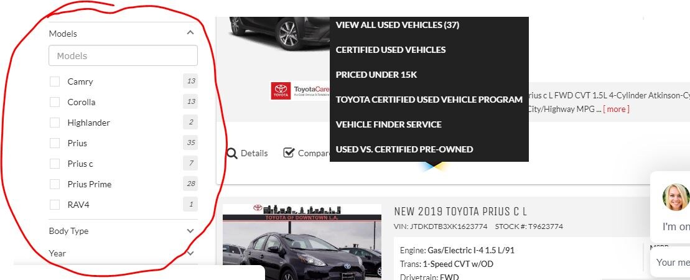Open Used vs. Certified Pre-Owned
690x280 pixels.
point(404,149)
